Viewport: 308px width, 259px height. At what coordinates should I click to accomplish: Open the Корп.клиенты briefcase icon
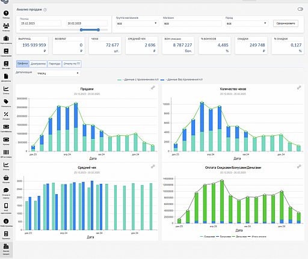pyautogui.click(x=6, y=38)
